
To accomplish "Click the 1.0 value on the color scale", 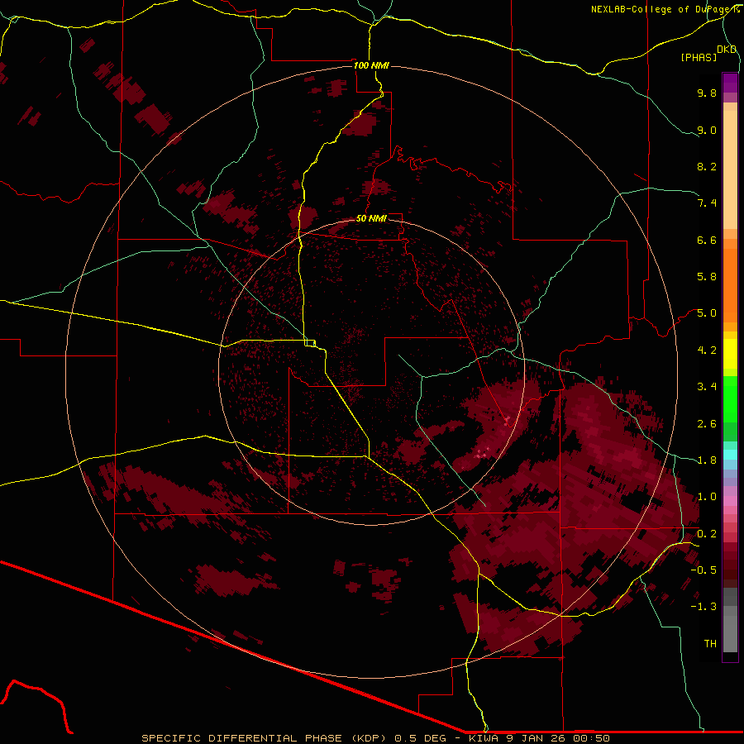I will click(707, 497).
